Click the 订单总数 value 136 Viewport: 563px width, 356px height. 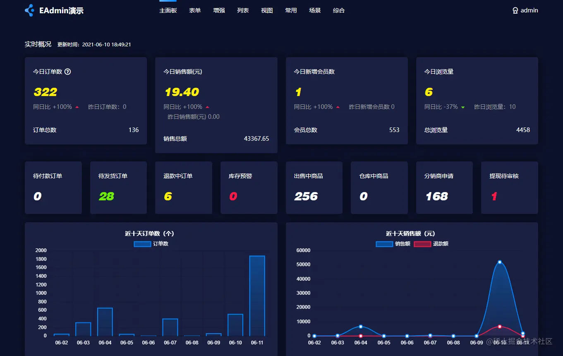tap(134, 130)
